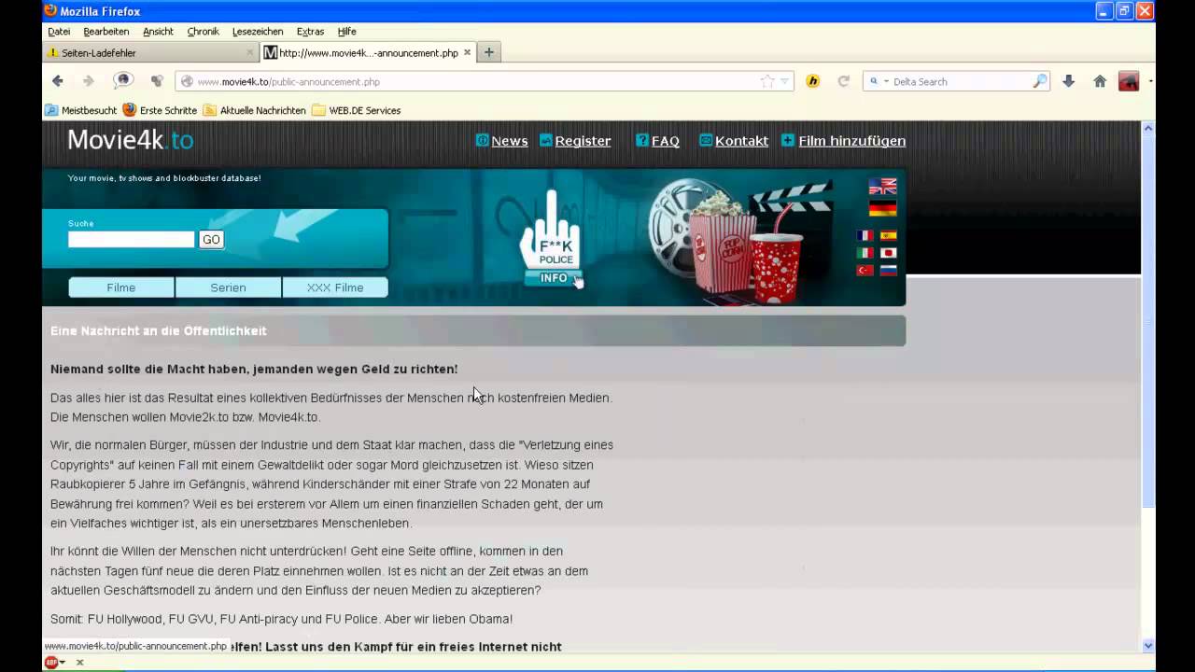Switch language with the Turkish flag

click(x=865, y=271)
